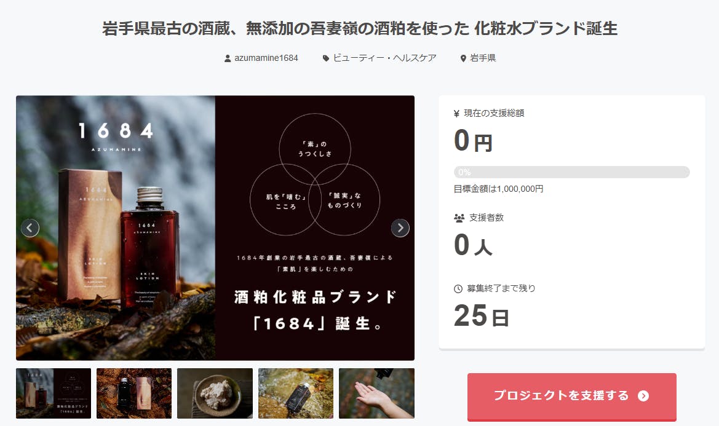Select the thumbnail of bottle on autumn leaves
This screenshot has height=426, width=719.
[x=134, y=393]
